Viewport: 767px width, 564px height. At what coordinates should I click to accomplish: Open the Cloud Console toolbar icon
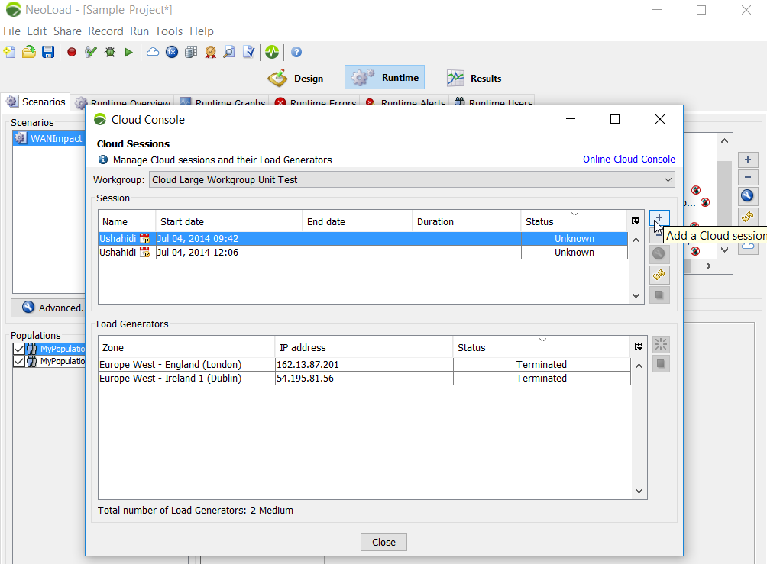coord(153,52)
